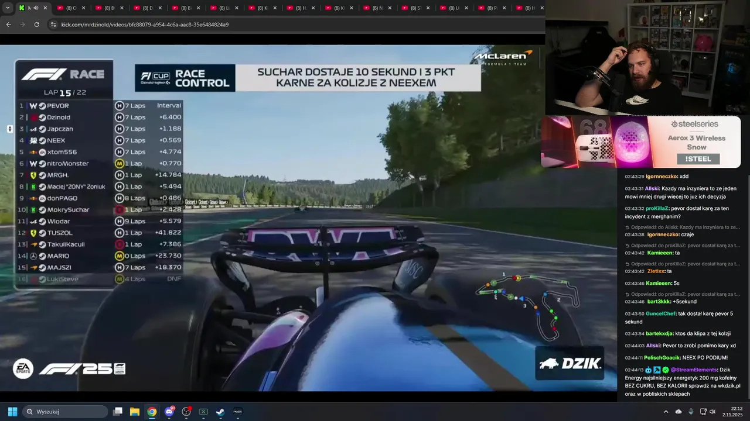Close the '(8) O' YouTube tab
The height and width of the screenshot is (421, 750).
tap(83, 8)
